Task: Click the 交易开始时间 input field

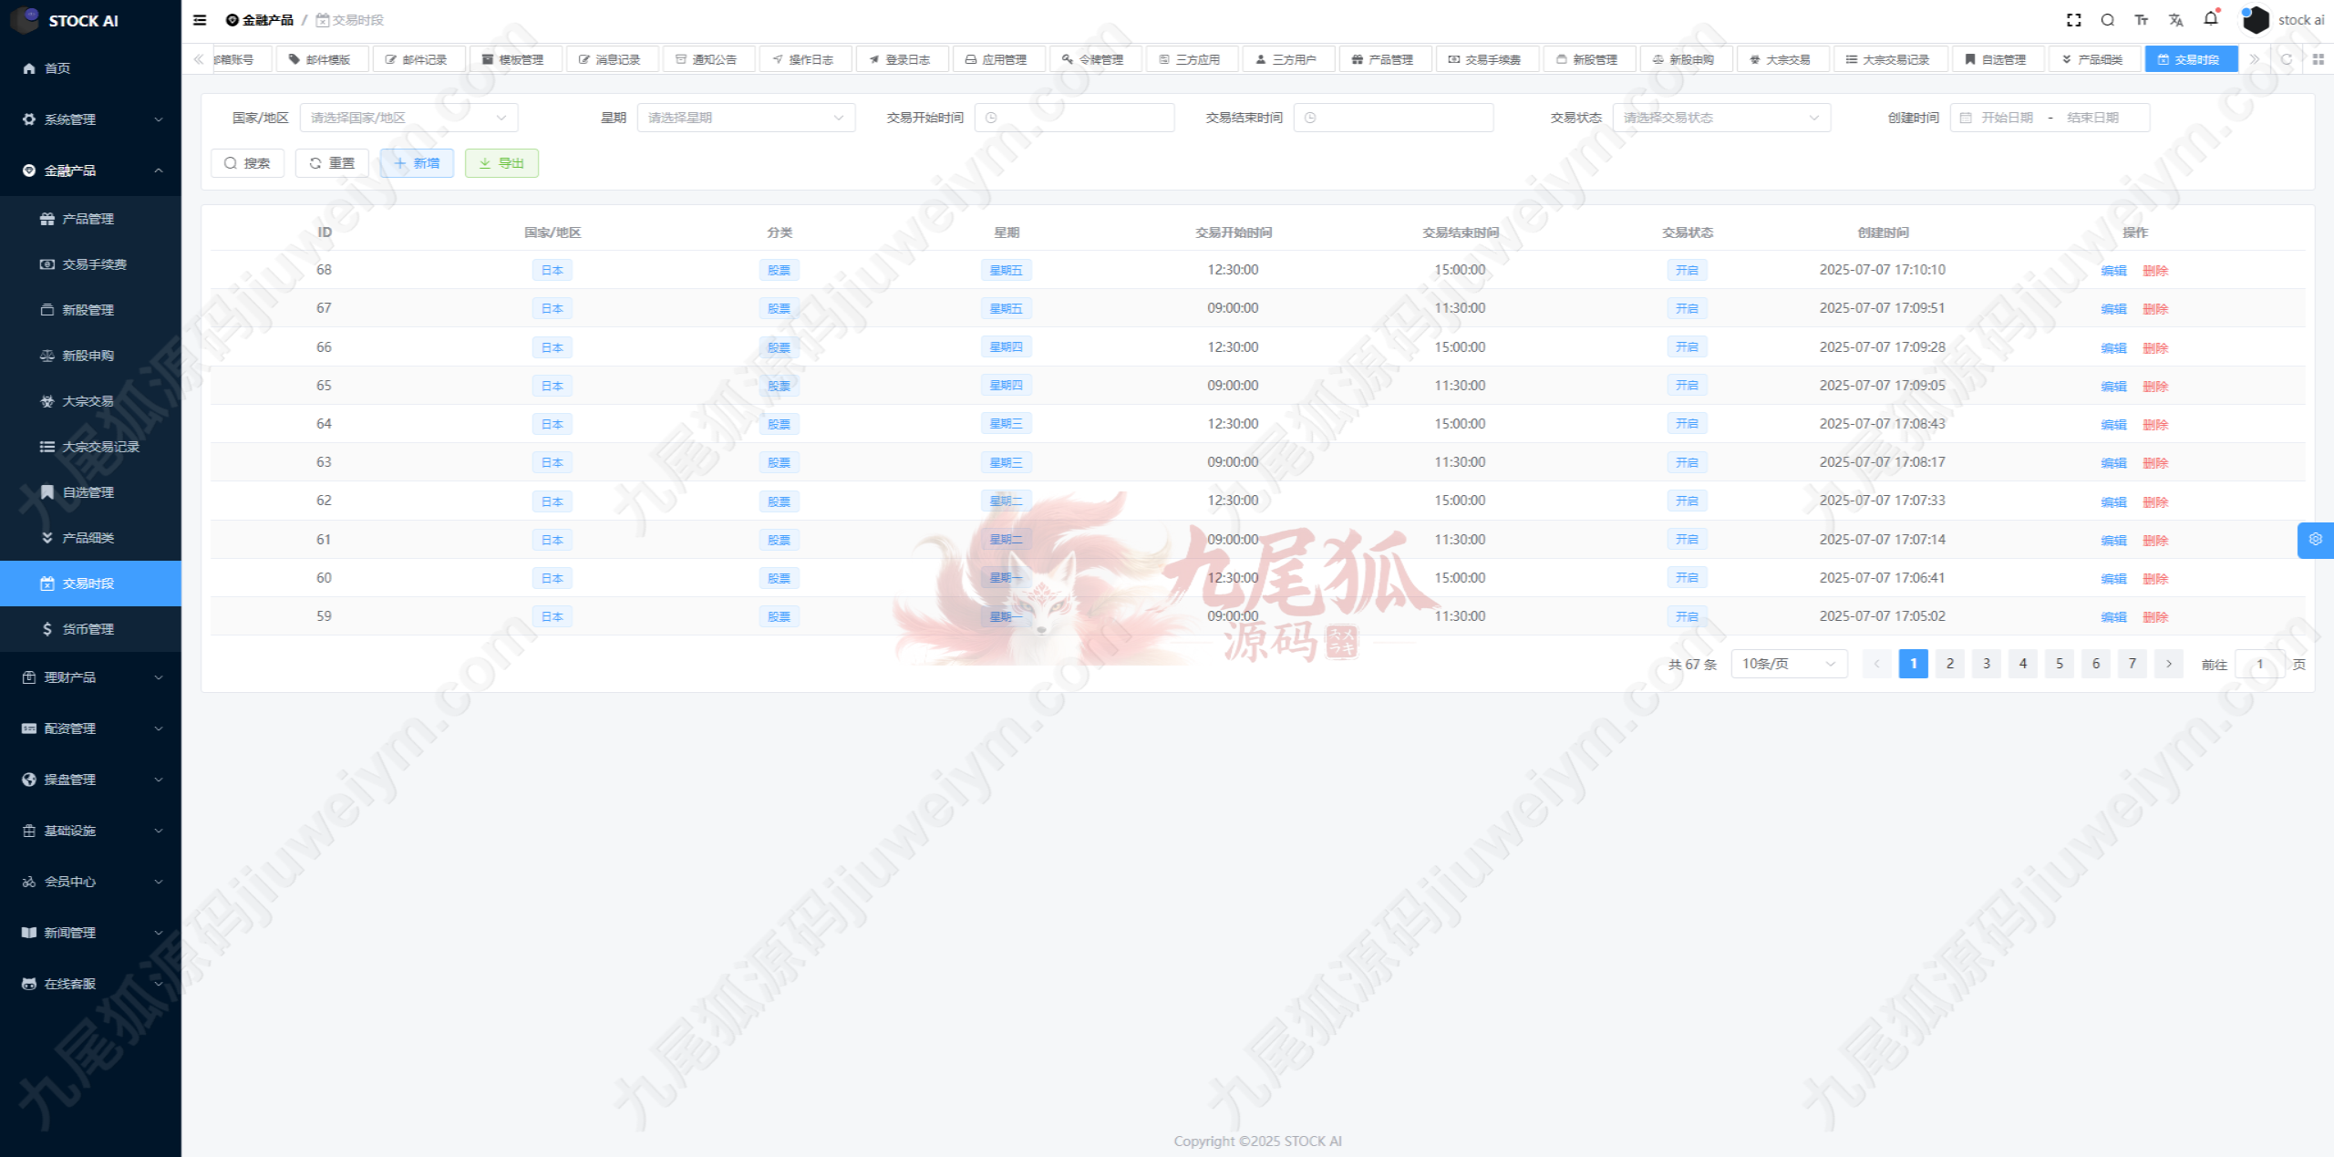Action: coord(1074,118)
